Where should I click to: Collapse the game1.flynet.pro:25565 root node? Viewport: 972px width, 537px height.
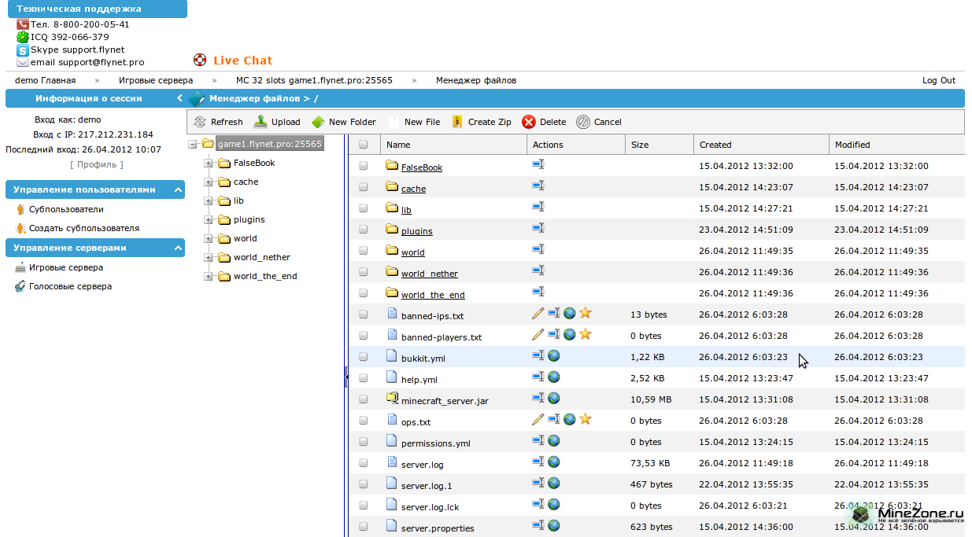click(x=194, y=144)
